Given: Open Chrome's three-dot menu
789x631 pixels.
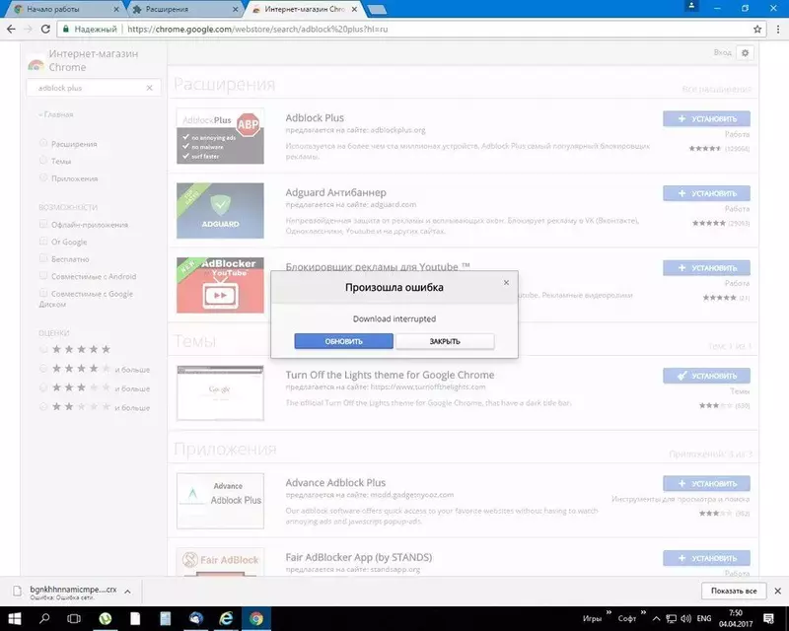Looking at the screenshot, I should pyautogui.click(x=777, y=30).
